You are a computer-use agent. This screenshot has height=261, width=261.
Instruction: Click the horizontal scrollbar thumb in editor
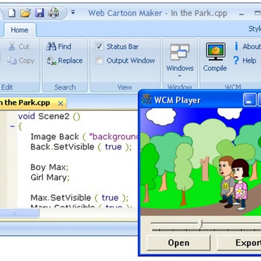pos(19,213)
